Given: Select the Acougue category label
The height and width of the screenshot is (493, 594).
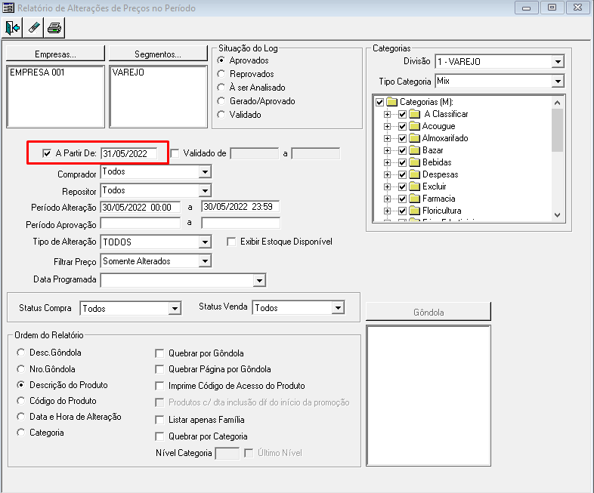Looking at the screenshot, I should tap(438, 126).
